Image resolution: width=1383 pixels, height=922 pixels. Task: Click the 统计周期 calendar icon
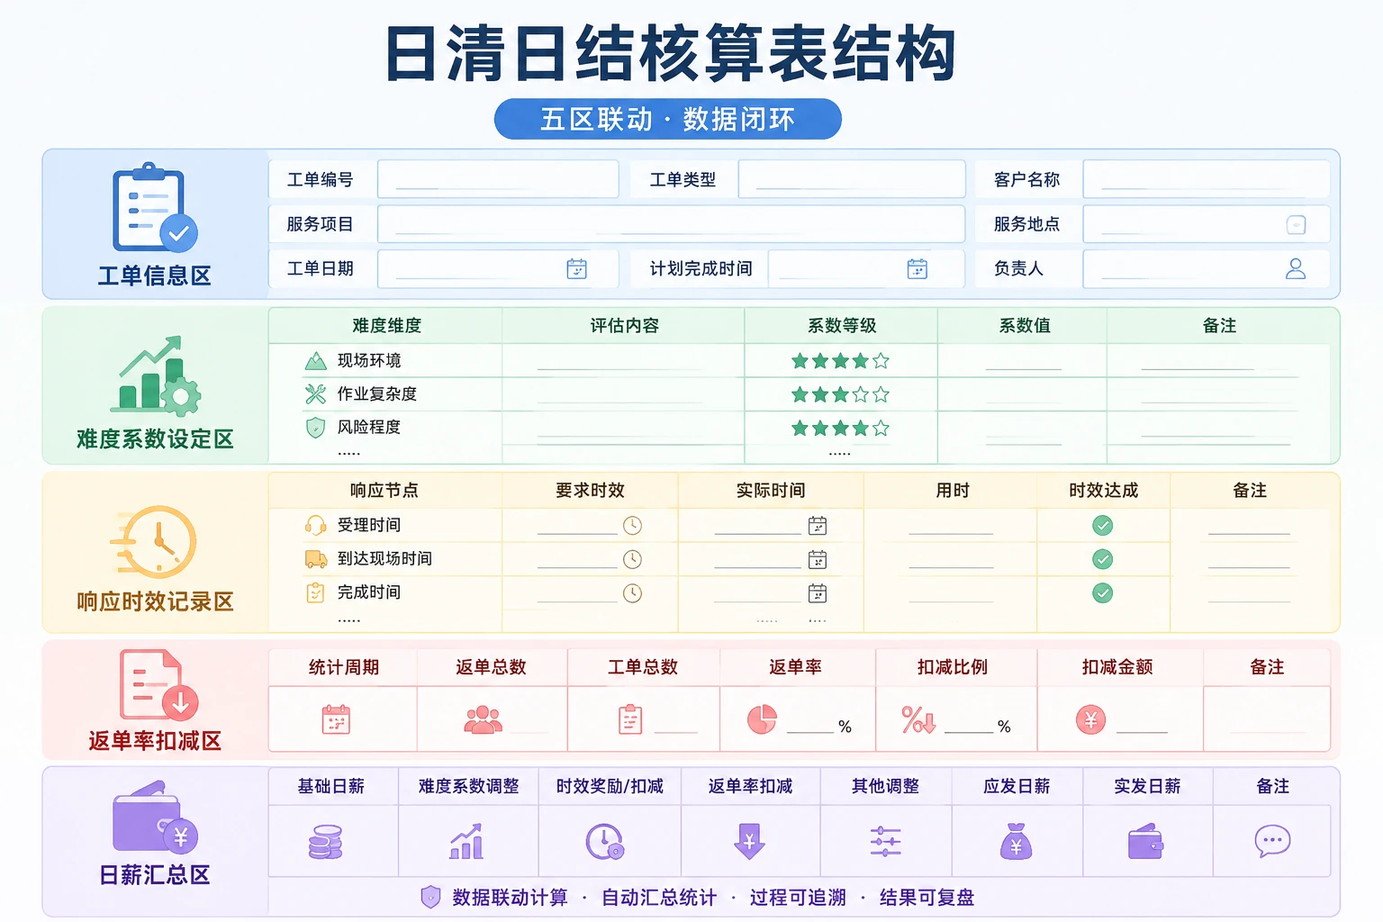tap(336, 719)
